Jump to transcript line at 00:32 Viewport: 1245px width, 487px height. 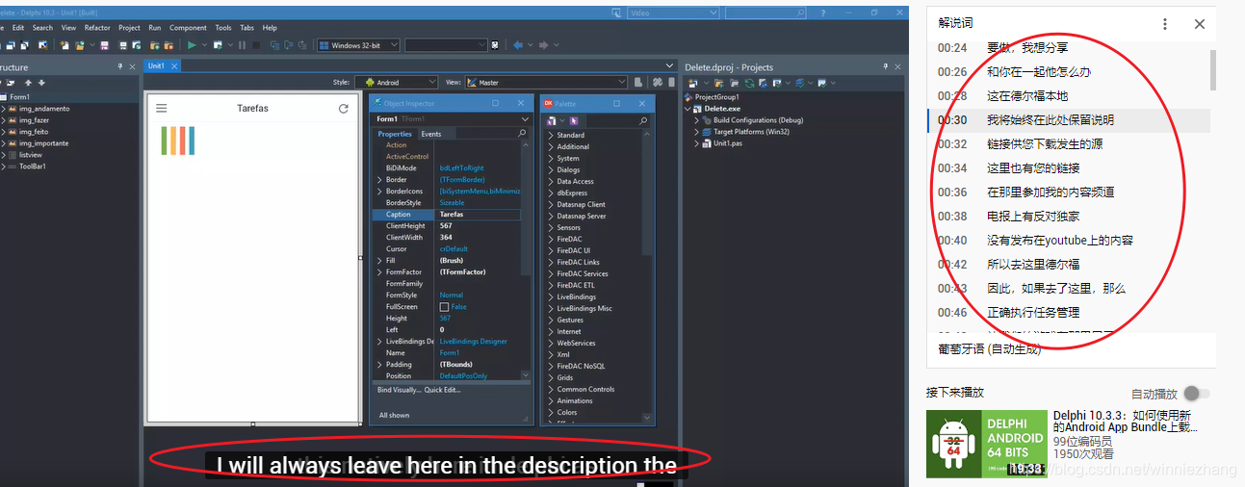pyautogui.click(x=1068, y=144)
